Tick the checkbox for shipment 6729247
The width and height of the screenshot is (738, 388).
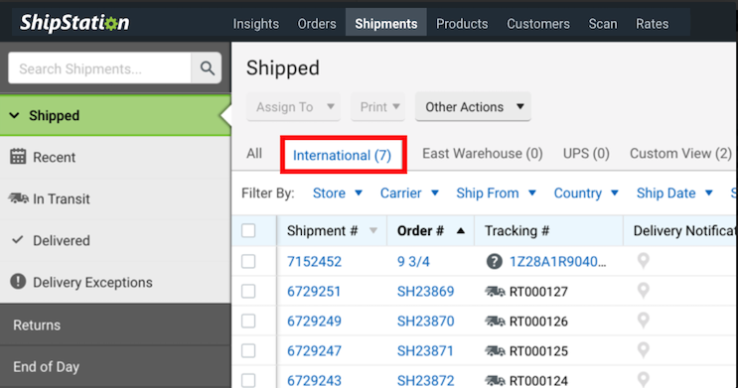click(248, 351)
